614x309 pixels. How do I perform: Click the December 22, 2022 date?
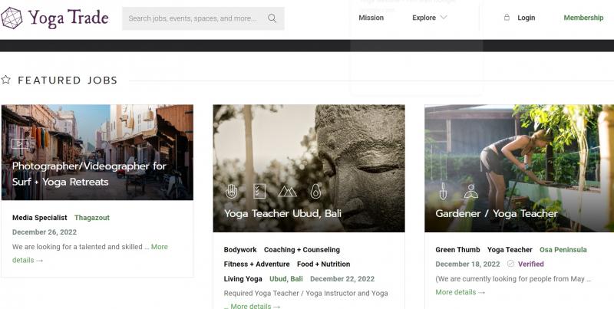click(x=342, y=279)
